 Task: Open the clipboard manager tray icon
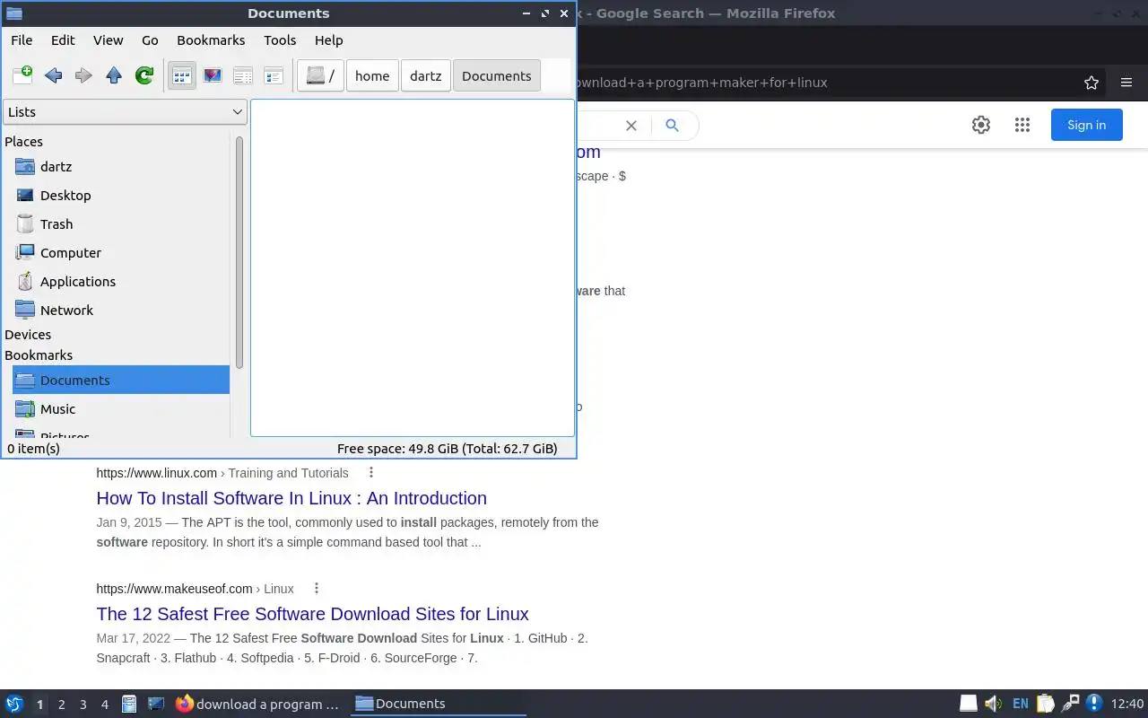point(1046,704)
